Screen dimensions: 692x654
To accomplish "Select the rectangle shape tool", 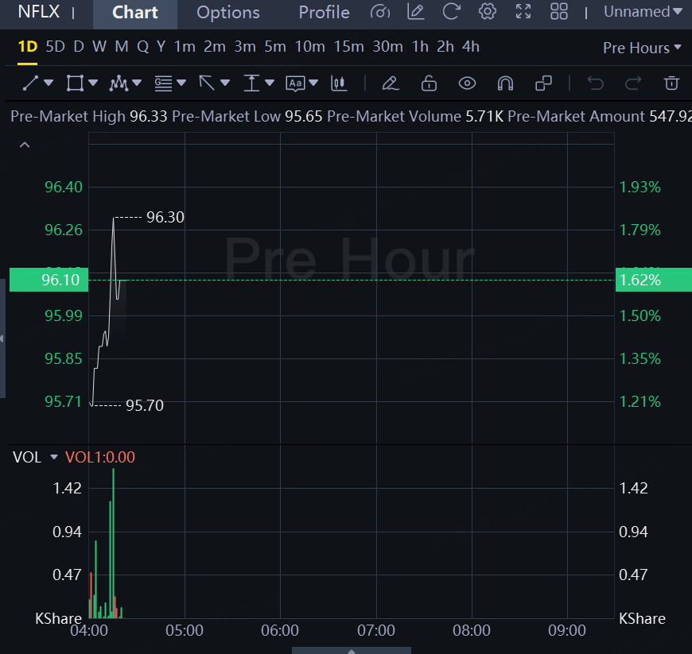I will tap(75, 83).
